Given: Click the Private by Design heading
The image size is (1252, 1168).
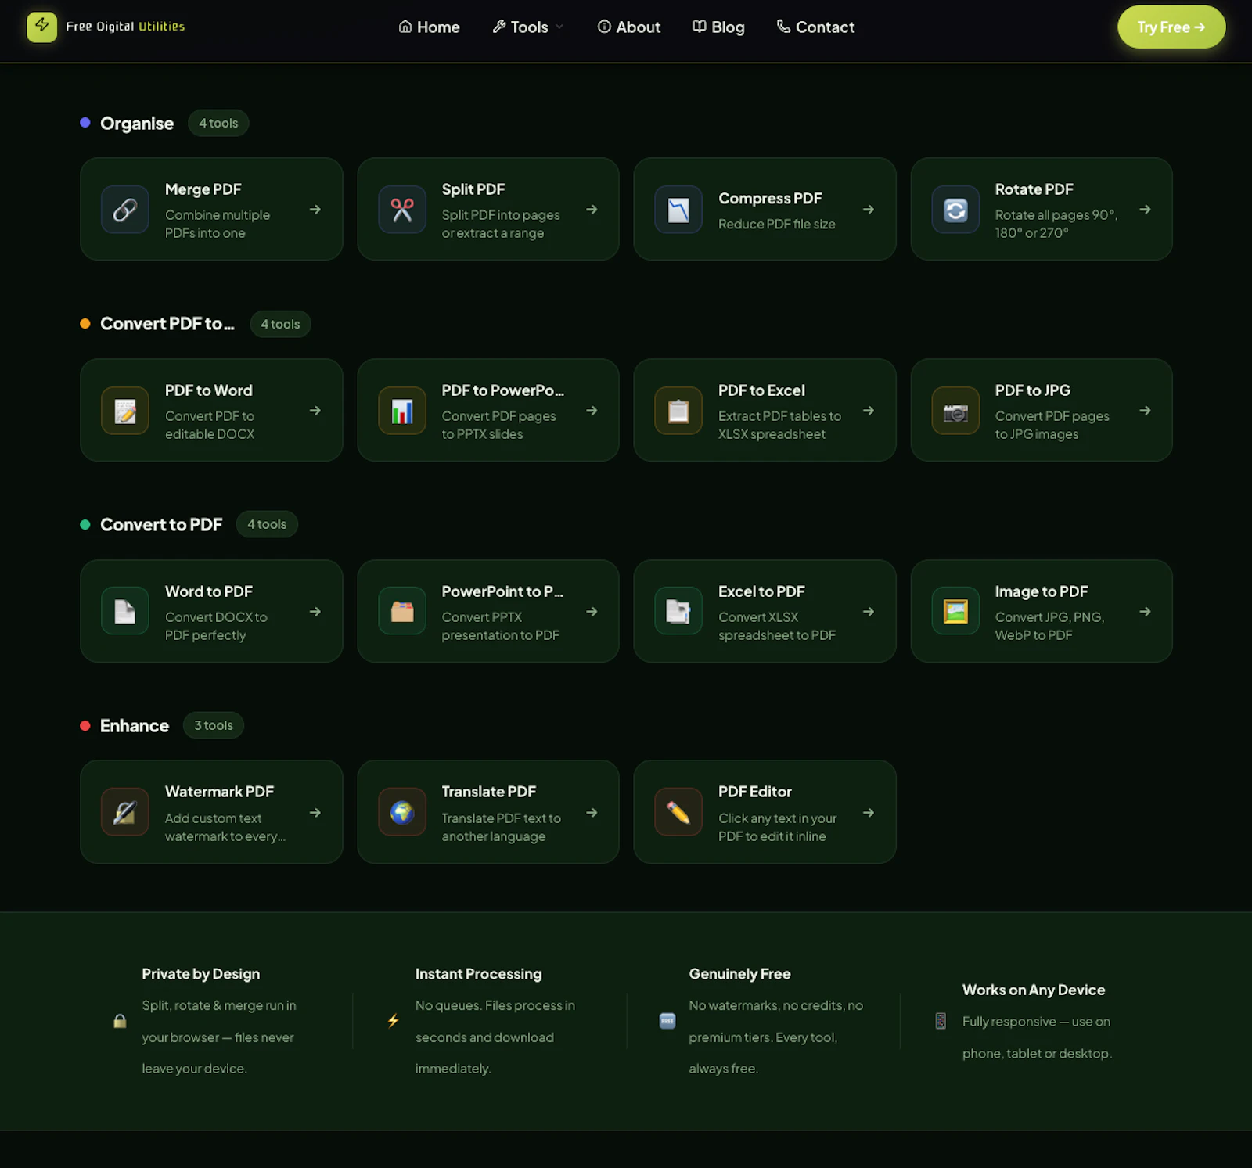Looking at the screenshot, I should (201, 974).
